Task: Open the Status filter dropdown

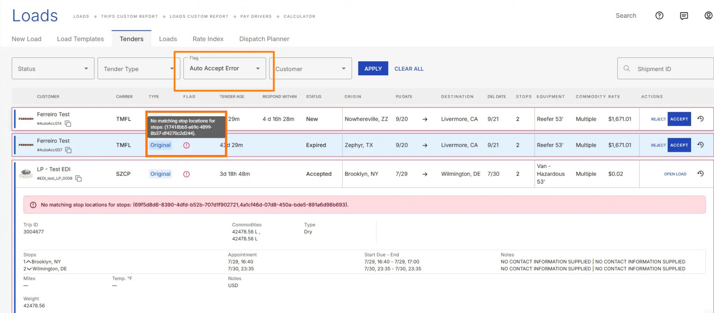Action: (53, 69)
